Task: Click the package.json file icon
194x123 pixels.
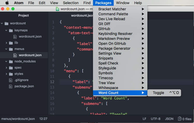Action: point(11,86)
